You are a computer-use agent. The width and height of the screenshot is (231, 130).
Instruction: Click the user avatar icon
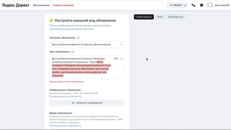210,5
